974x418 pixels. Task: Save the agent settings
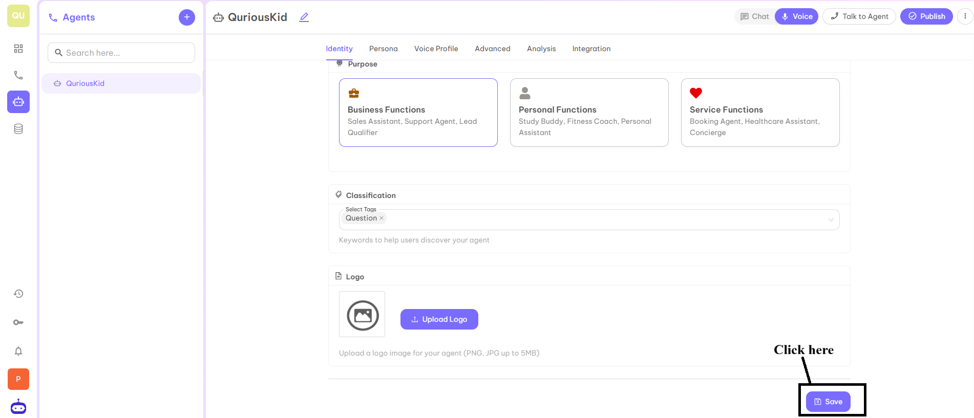click(x=828, y=402)
